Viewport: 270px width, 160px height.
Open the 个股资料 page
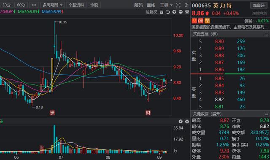(76, 5)
